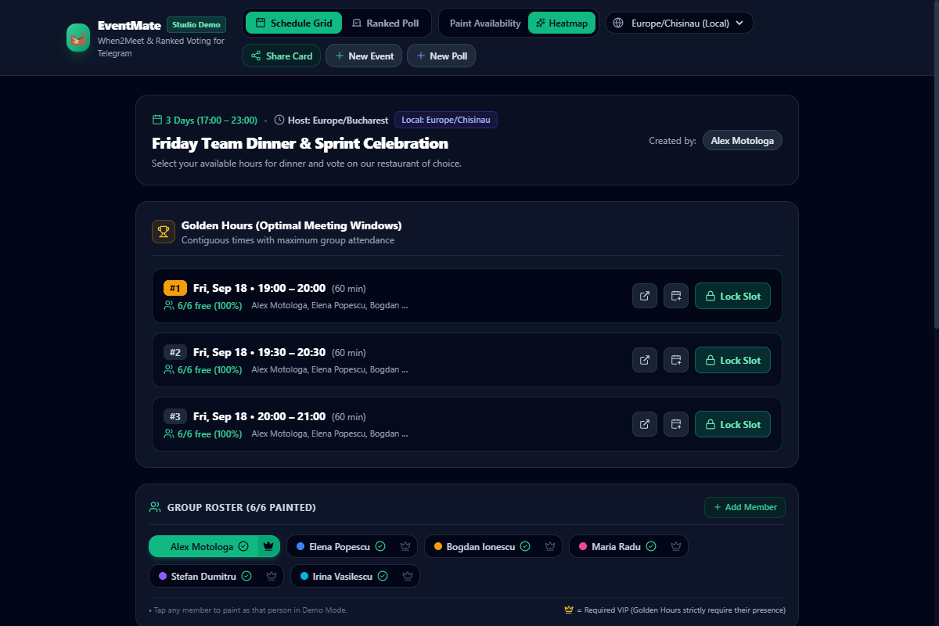Select Paint Availability mode
This screenshot has width=939, height=626.
pos(485,23)
